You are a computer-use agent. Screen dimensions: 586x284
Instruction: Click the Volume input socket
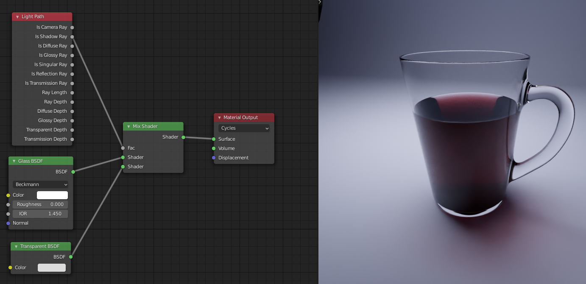click(x=214, y=148)
